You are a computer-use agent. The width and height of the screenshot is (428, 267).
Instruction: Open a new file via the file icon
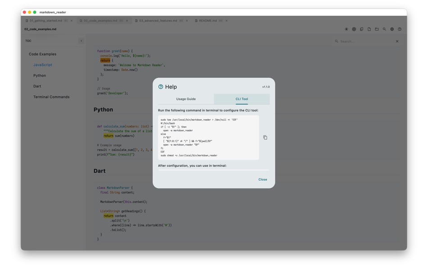pos(369,29)
